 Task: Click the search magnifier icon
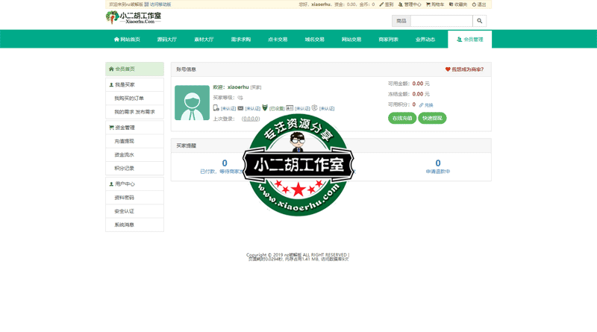(480, 21)
